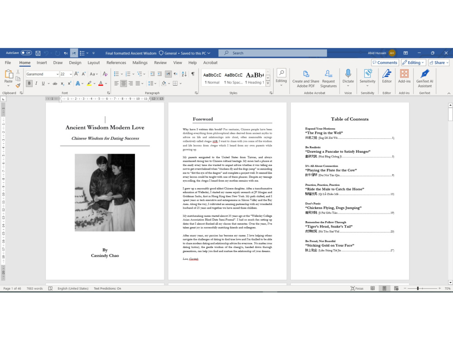The height and width of the screenshot is (340, 453).
Task: Click Increase Indent icon
Action: pyautogui.click(x=160, y=74)
